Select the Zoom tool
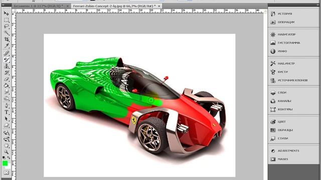 pos(7,152)
